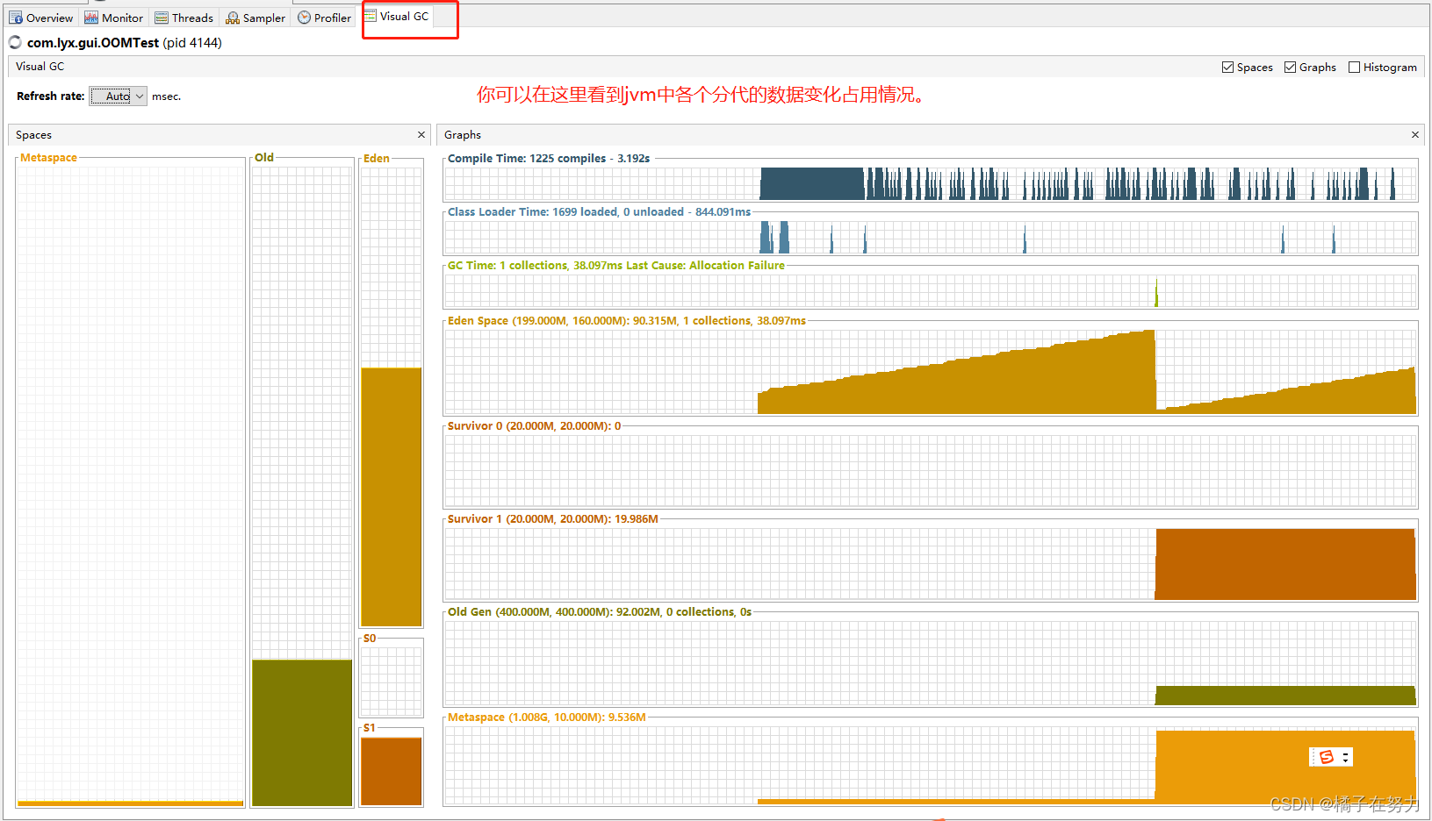Close the Spaces panel
The image size is (1432, 821).
(421, 134)
